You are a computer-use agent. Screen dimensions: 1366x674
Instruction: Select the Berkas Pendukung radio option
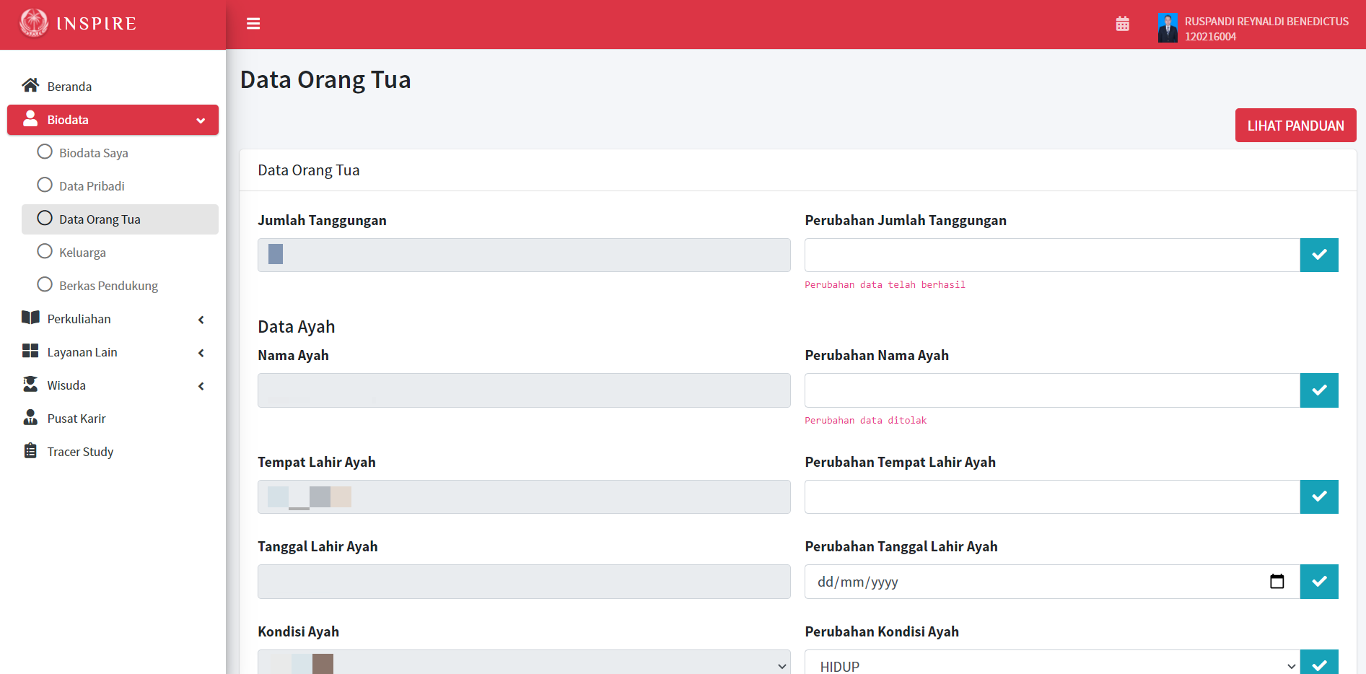tap(45, 284)
